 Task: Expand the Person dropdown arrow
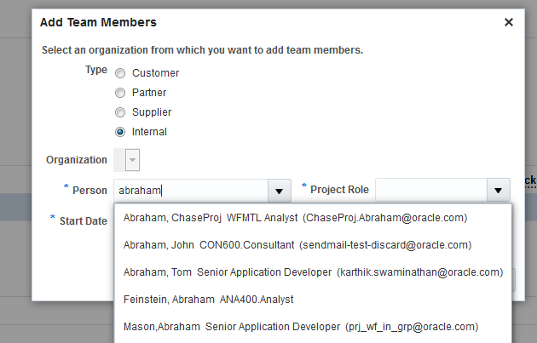(278, 191)
